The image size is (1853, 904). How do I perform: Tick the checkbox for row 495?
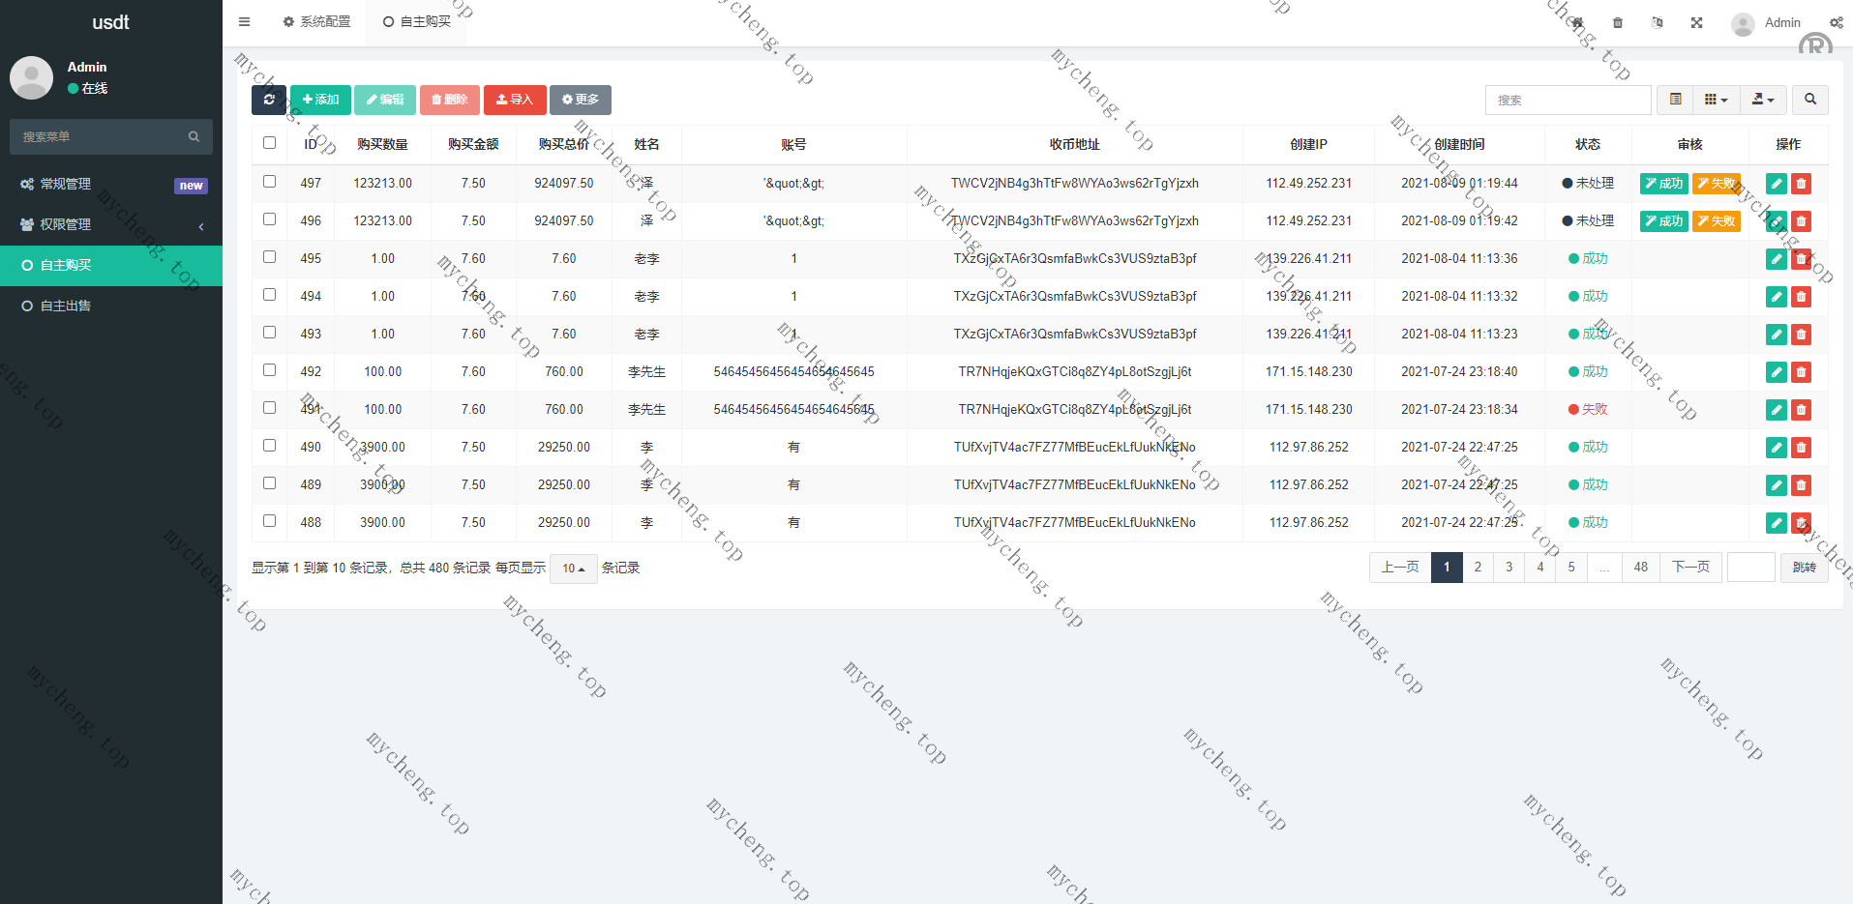[x=269, y=257]
